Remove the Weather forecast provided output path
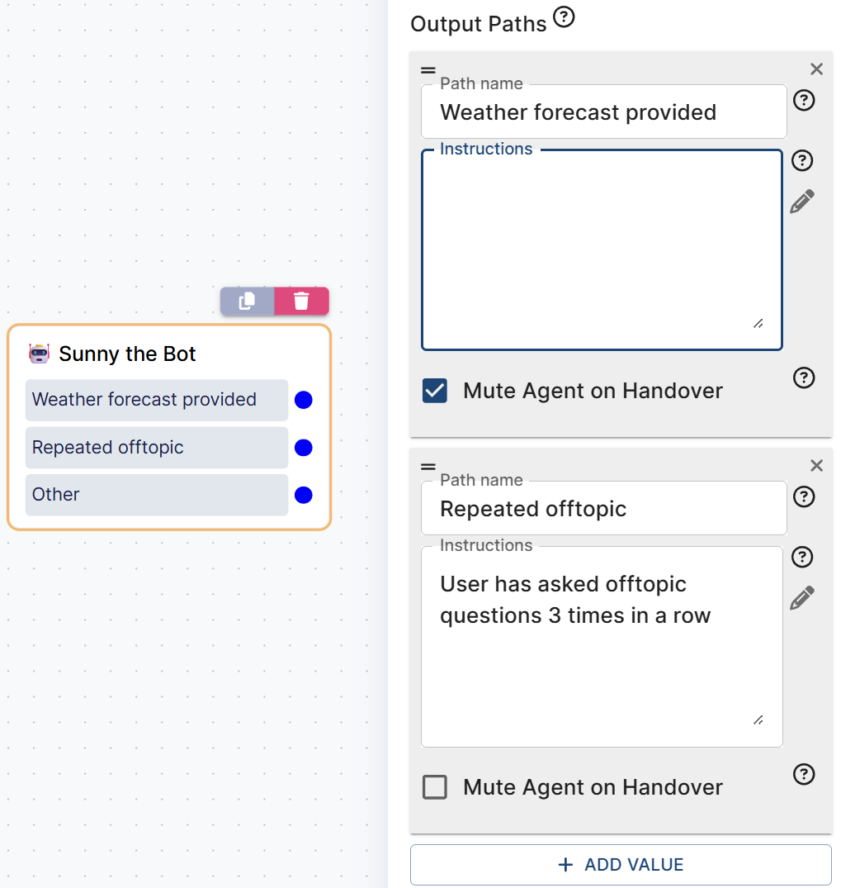 (x=816, y=69)
